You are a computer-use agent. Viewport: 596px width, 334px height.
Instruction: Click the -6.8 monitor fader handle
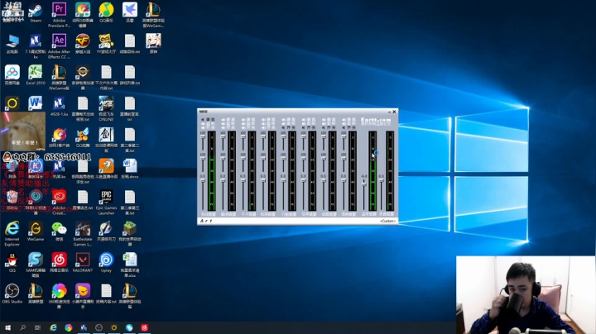(x=363, y=183)
